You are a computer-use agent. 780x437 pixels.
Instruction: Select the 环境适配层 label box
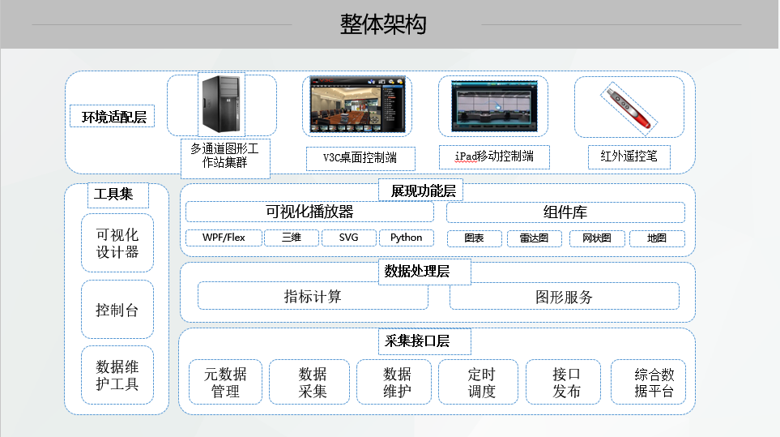pos(113,117)
